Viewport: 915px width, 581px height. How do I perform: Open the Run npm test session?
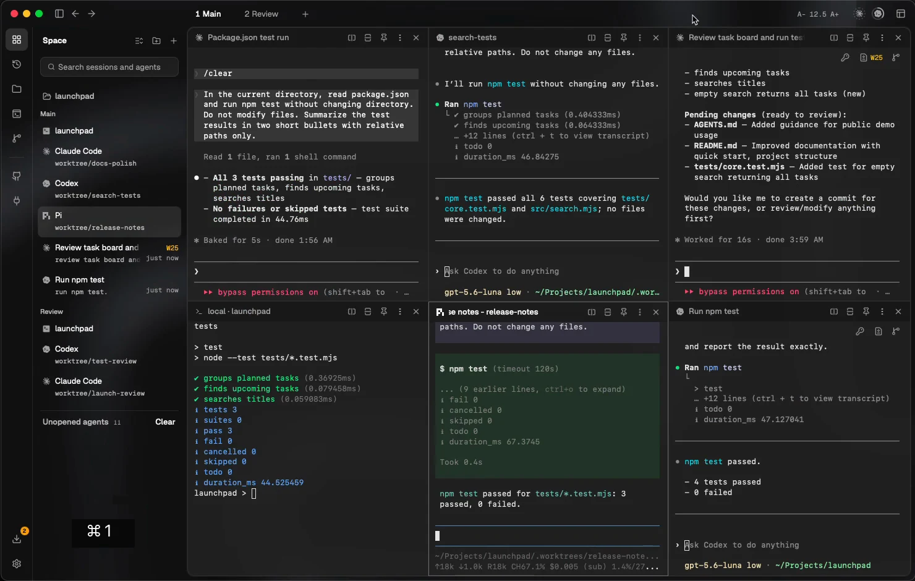pos(109,286)
